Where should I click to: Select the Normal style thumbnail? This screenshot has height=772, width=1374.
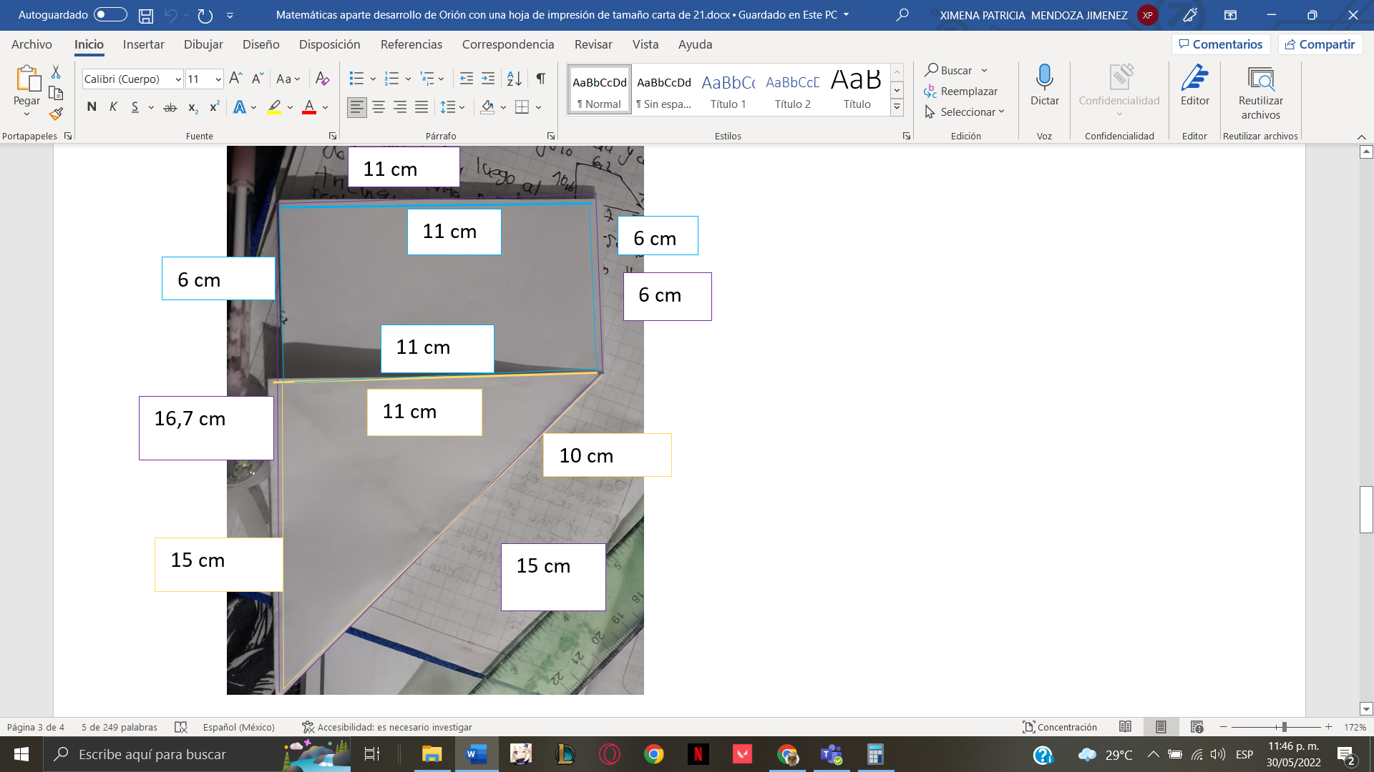pyautogui.click(x=599, y=89)
